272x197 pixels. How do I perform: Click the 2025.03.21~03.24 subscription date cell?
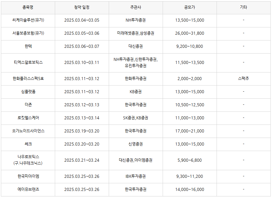click(x=82, y=160)
